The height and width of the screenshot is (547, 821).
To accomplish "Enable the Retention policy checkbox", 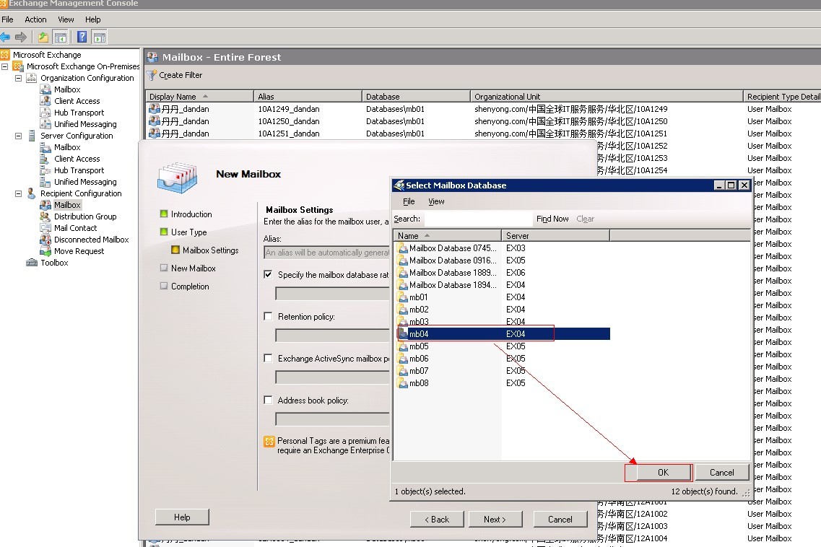I will click(268, 316).
